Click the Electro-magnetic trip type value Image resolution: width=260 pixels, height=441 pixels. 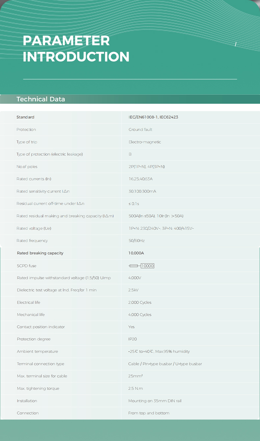click(x=145, y=142)
